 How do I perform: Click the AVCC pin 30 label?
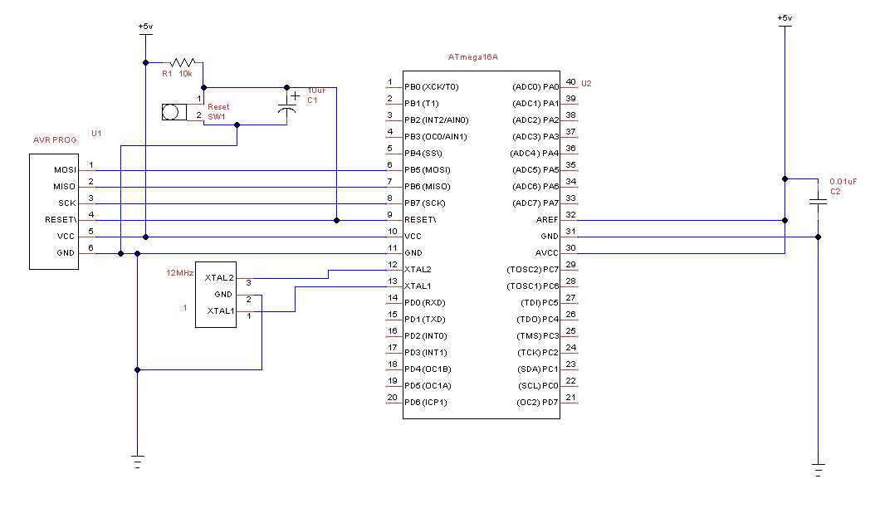pyautogui.click(x=546, y=253)
